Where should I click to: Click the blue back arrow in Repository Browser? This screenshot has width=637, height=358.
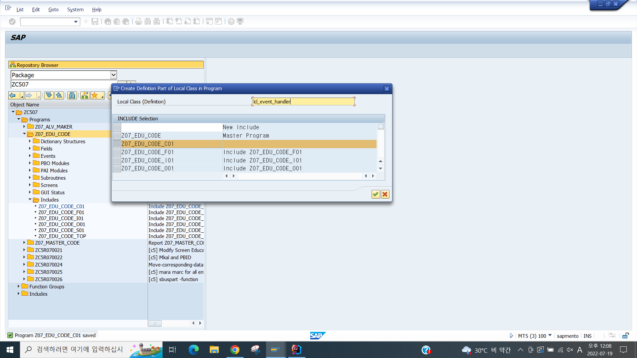[x=13, y=96]
